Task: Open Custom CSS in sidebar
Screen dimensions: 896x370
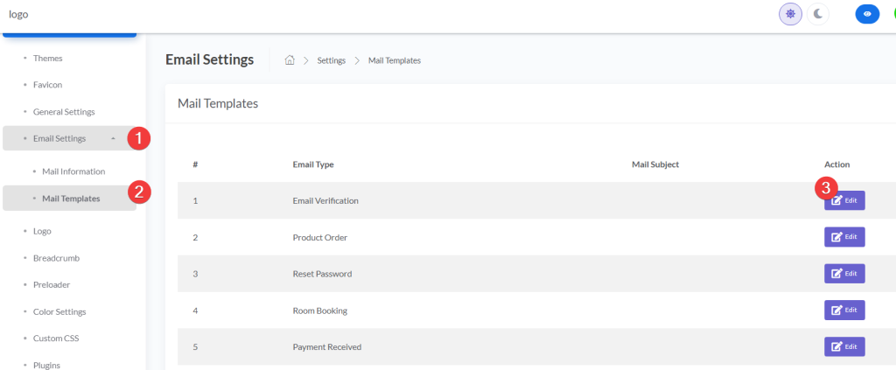Action: pyautogui.click(x=56, y=338)
